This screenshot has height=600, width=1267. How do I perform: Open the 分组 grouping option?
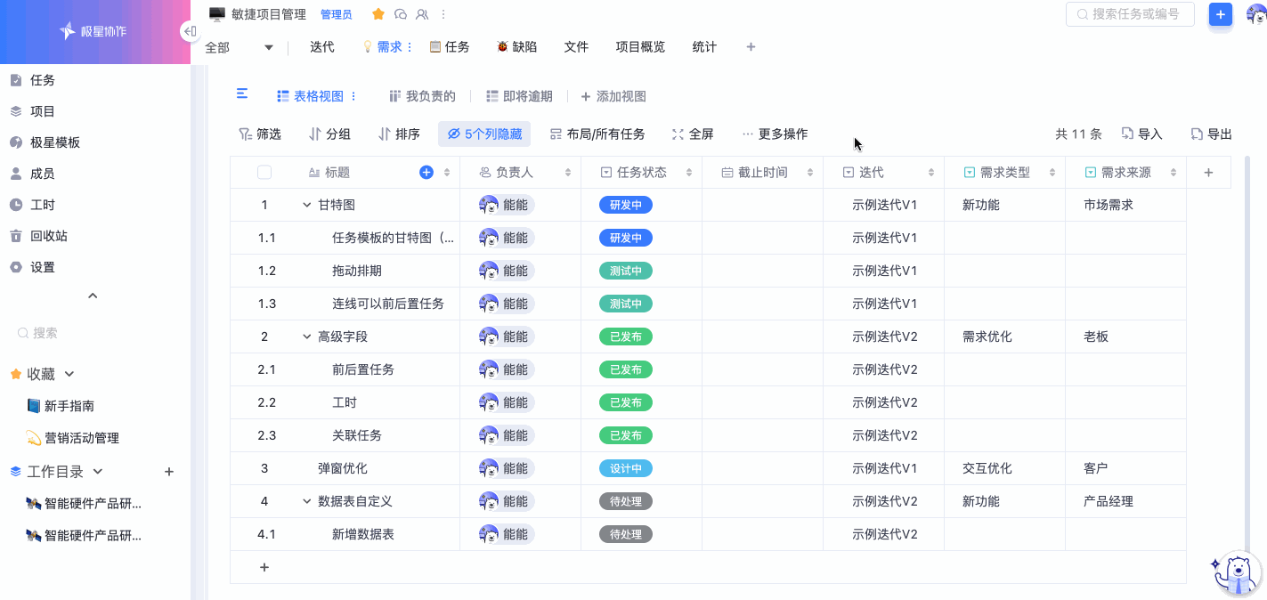[x=329, y=134]
